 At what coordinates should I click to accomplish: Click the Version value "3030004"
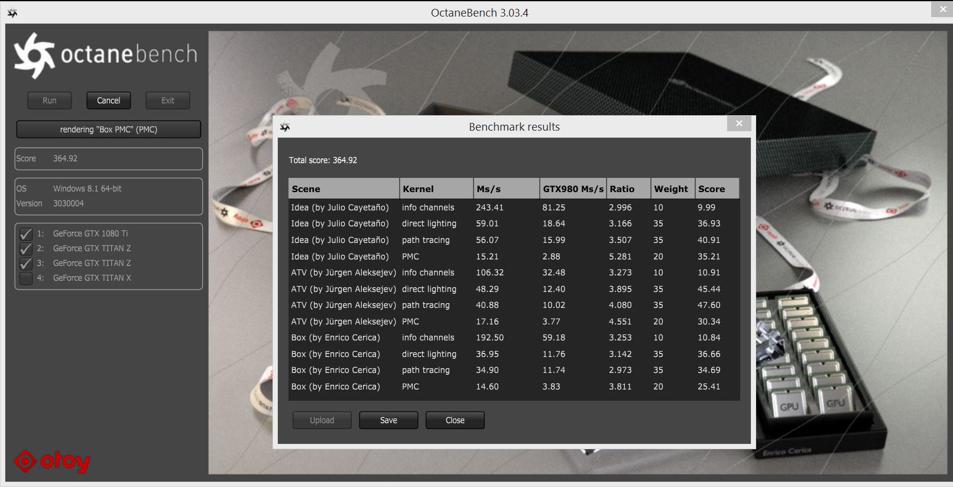point(69,203)
